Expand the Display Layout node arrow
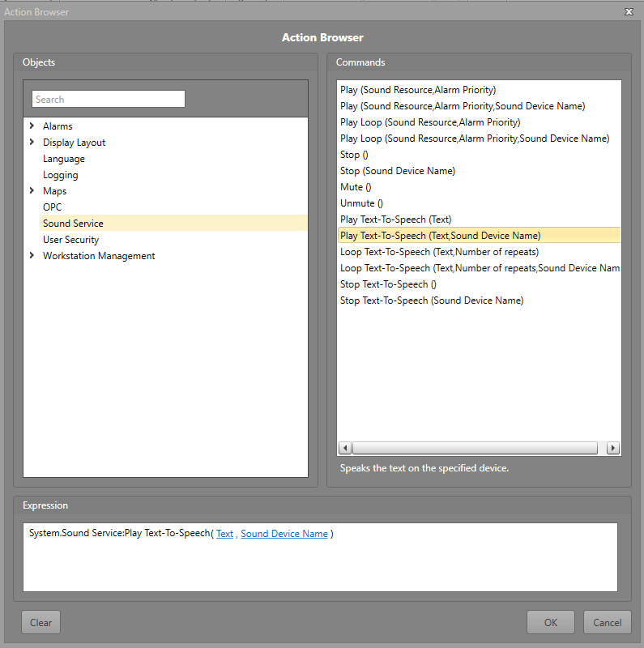Screen dimensions: 644x648 pyautogui.click(x=32, y=142)
